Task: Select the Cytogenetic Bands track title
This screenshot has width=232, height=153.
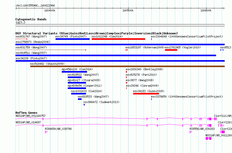Action: (x=31, y=19)
